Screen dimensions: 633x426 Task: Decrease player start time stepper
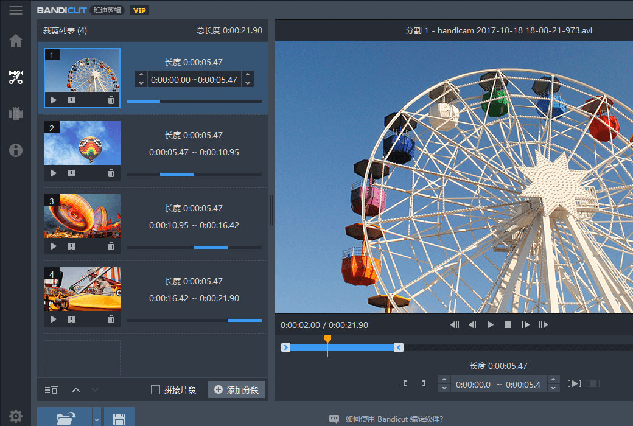tap(444, 388)
